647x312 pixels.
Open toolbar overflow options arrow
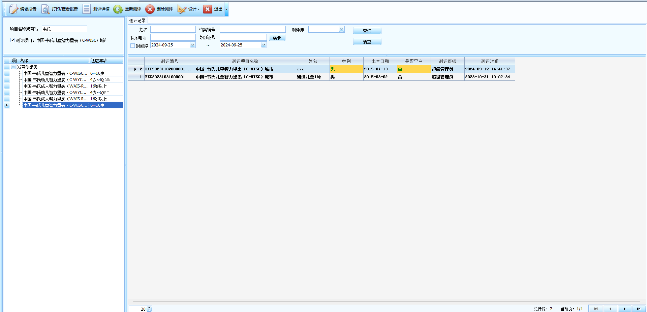point(227,9)
